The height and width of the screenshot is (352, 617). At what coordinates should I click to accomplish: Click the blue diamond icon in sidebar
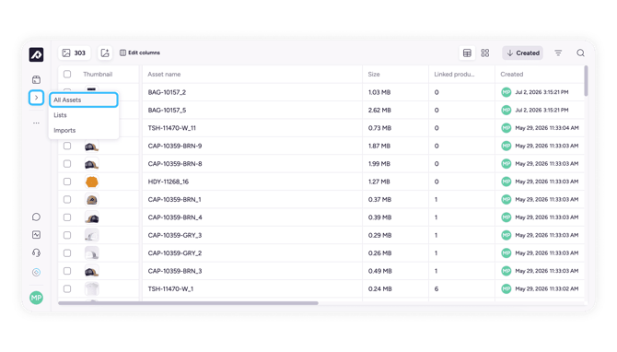coord(36,272)
